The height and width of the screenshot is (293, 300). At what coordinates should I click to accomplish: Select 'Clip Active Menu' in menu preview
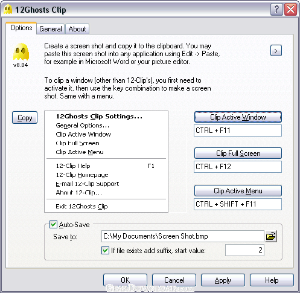(80, 152)
